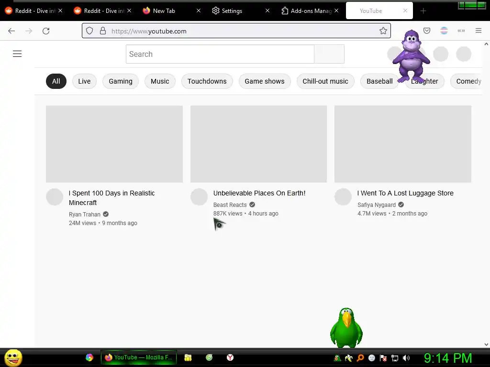Open the volume speaker tray icon
Viewport: 490px width, 367px height.
[x=406, y=358]
